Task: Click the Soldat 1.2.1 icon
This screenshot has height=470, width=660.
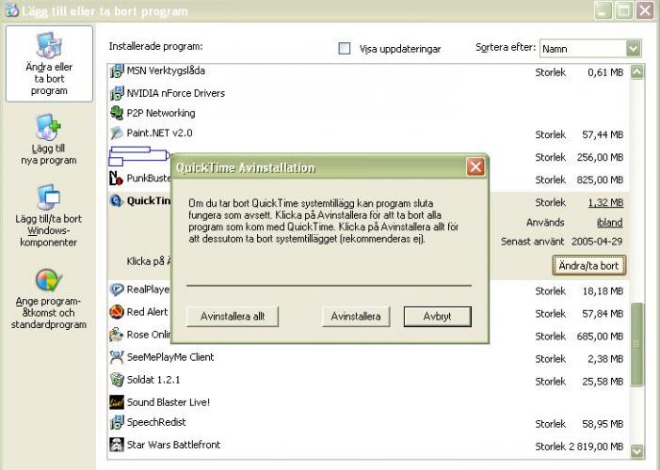Action: point(117,380)
